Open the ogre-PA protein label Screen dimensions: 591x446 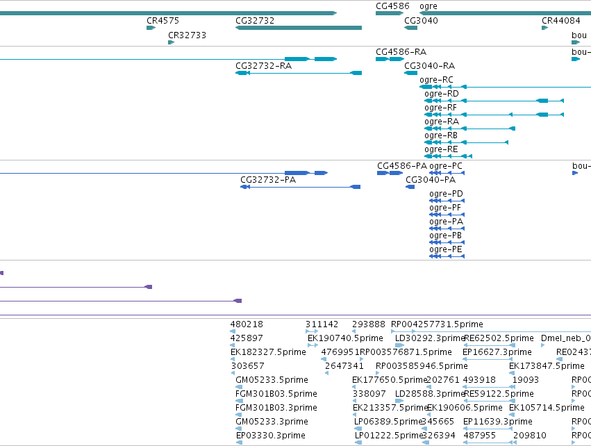[446, 222]
